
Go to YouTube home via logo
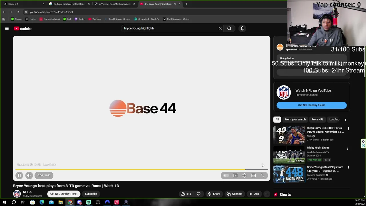(x=23, y=28)
